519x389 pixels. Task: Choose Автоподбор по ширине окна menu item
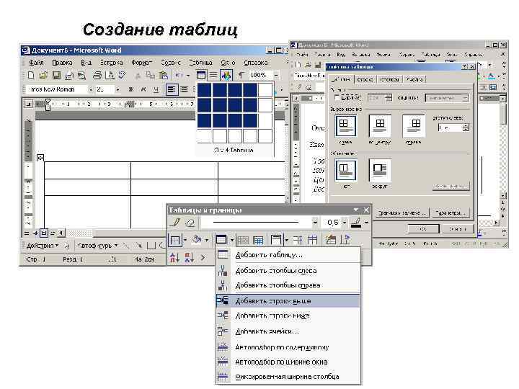tap(288, 362)
